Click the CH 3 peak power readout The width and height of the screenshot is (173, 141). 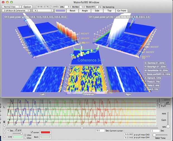35,17
